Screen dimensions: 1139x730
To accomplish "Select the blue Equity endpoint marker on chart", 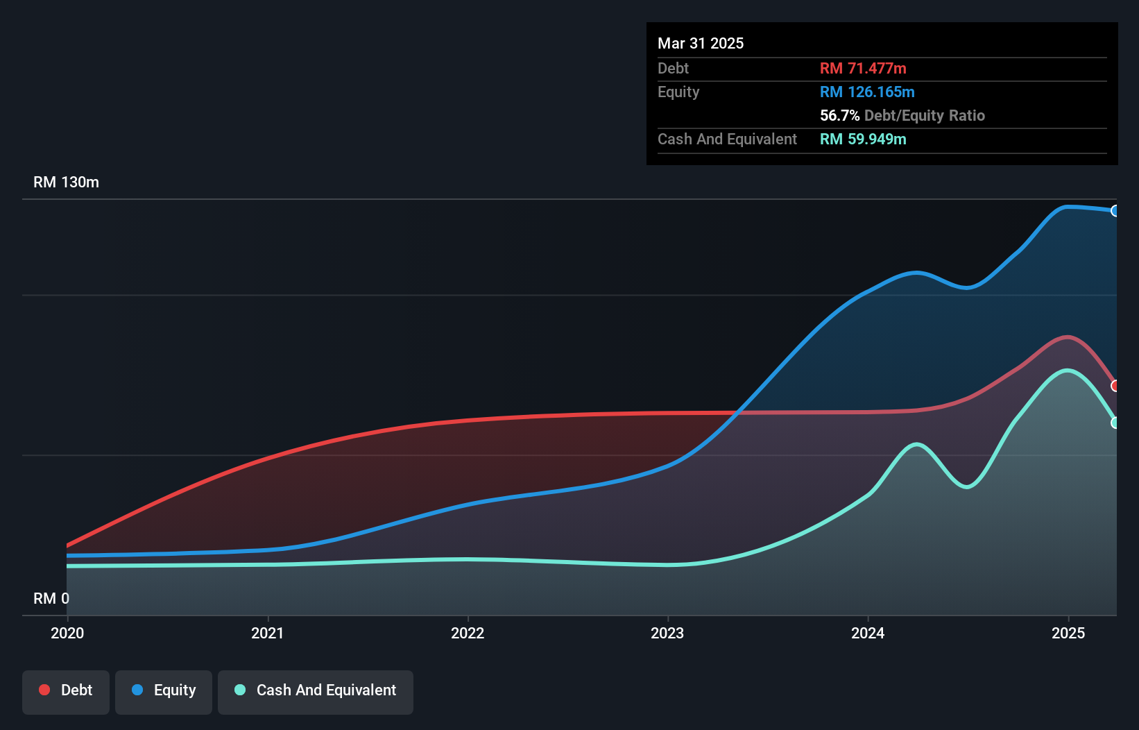I will click(1115, 211).
